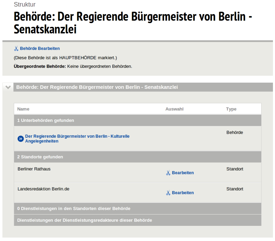Screen dimensions: 275x241
Task: Click the large page heading Behörde: Der Regierende Bürgermeister
Action: click(133, 23)
